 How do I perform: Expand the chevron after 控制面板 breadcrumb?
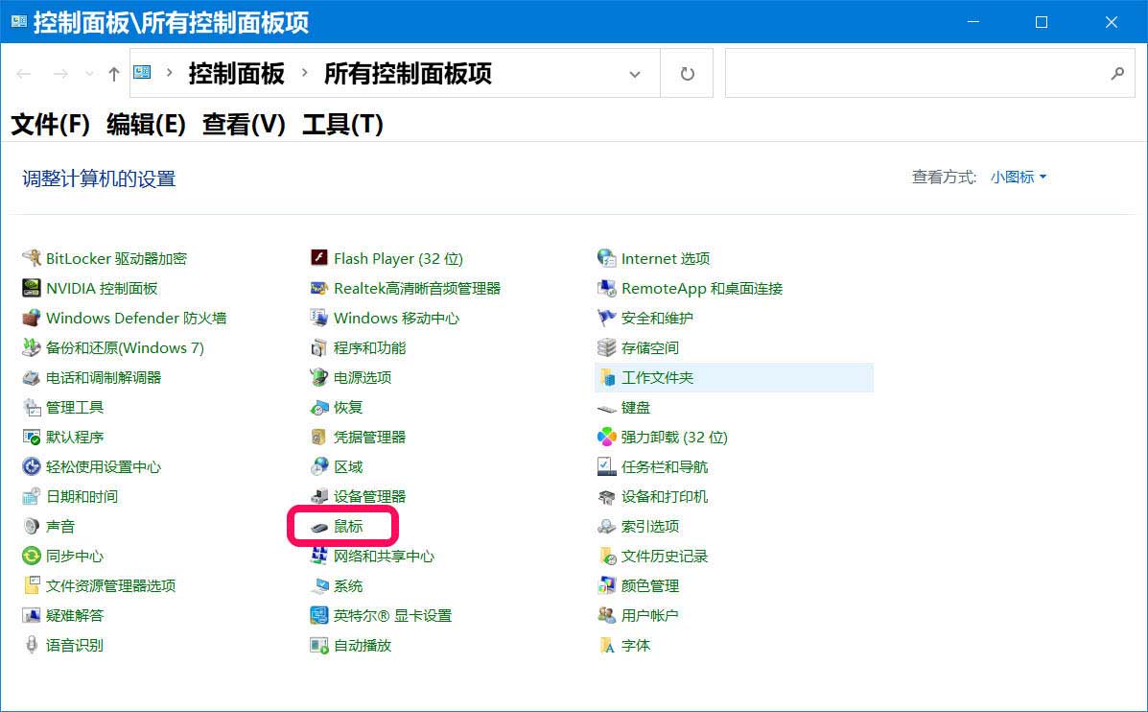click(305, 73)
